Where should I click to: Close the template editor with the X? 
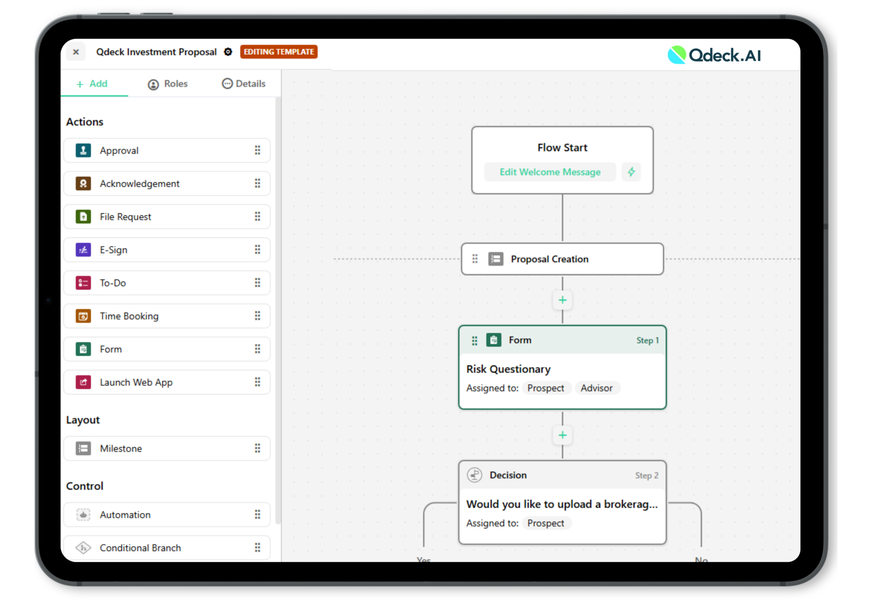click(x=76, y=51)
